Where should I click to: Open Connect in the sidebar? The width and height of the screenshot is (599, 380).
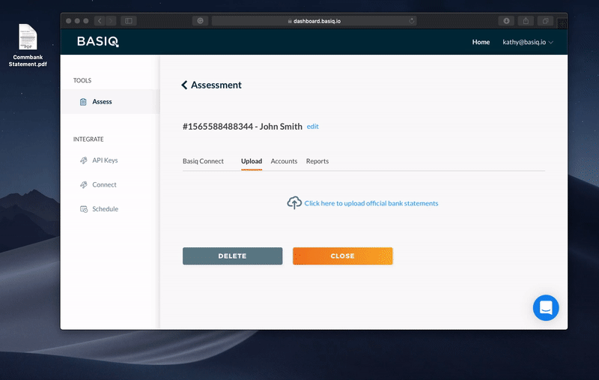point(104,185)
